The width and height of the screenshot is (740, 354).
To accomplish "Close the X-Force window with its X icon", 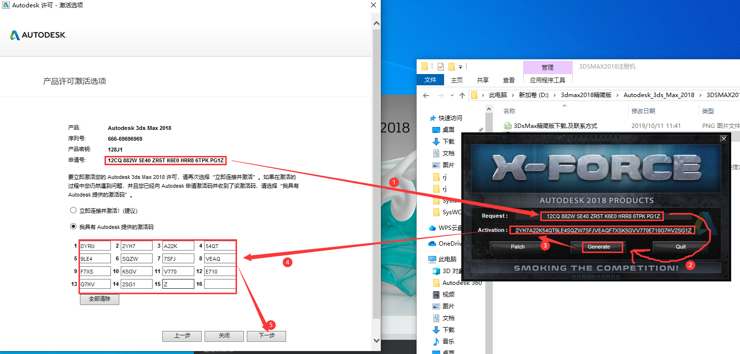I will tap(723, 139).
